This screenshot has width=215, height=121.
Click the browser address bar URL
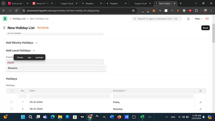[x=63, y=11]
